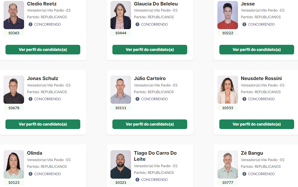The height and width of the screenshot is (187, 298).
Task: Open Jesse's Ver perfil do candidato button
Action: pos(257,50)
